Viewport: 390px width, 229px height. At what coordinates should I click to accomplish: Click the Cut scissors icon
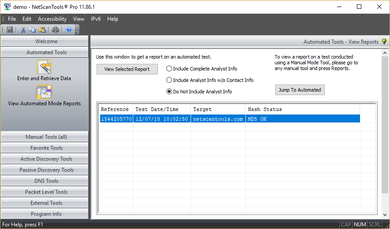(23, 30)
